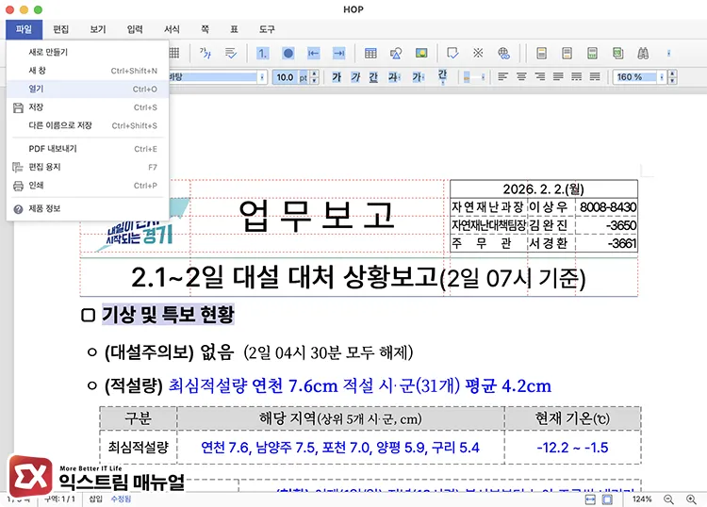This screenshot has height=507, width=707.
Task: Choose 열기 to open a document
Action: click(x=88, y=89)
